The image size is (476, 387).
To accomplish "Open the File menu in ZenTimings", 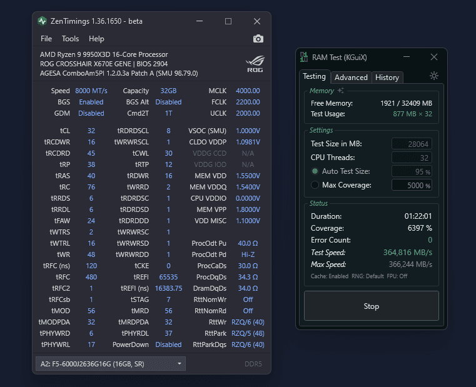I will click(x=46, y=39).
